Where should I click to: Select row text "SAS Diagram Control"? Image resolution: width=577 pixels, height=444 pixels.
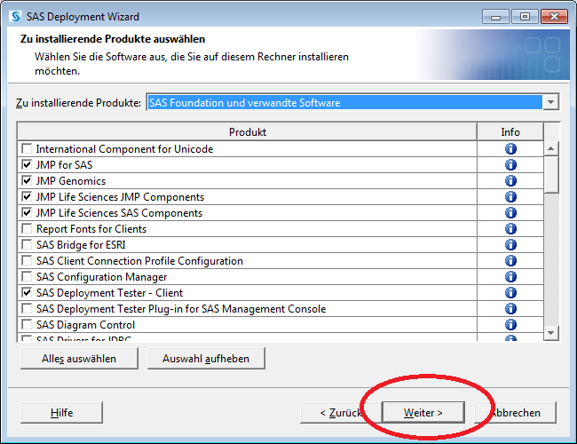click(85, 325)
